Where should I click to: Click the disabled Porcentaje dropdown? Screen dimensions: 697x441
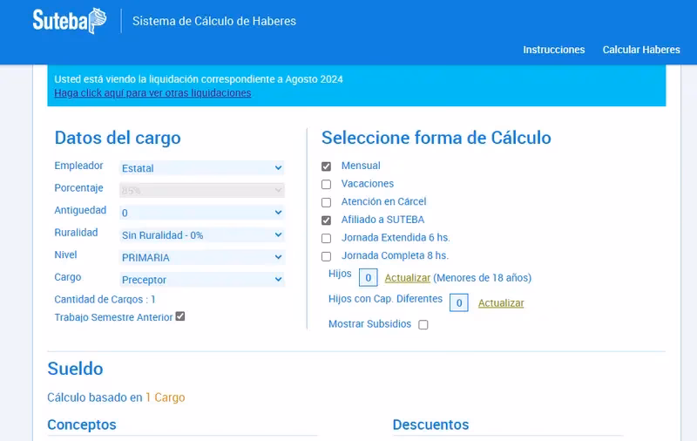202,190
